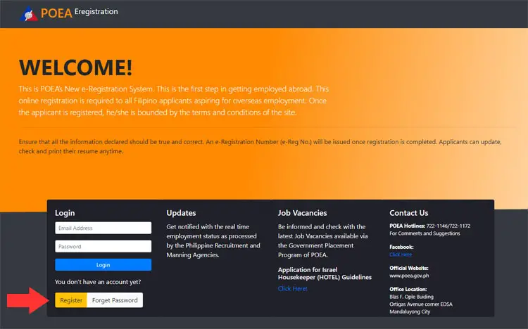
Task: Click the Updates section heading
Action: [181, 213]
